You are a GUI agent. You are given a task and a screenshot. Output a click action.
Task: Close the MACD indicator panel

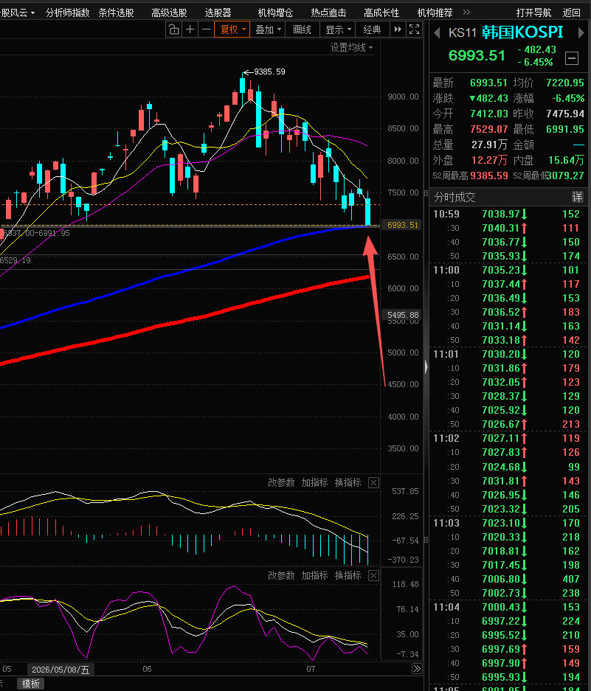[373, 482]
